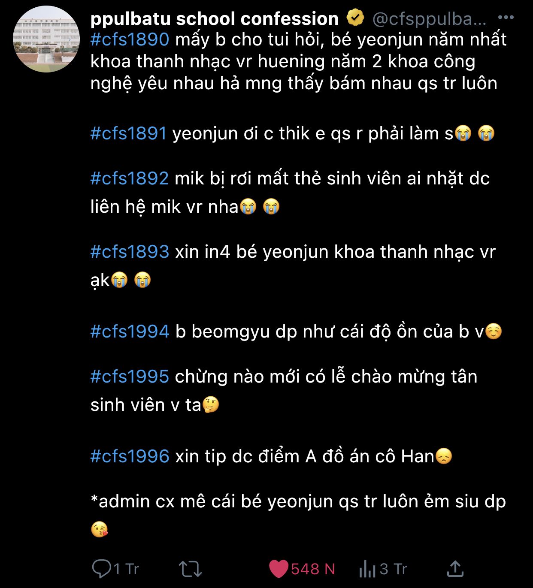This screenshot has width=533, height=588.
Task: Open the 1 Tr replies count
Action: (x=126, y=569)
